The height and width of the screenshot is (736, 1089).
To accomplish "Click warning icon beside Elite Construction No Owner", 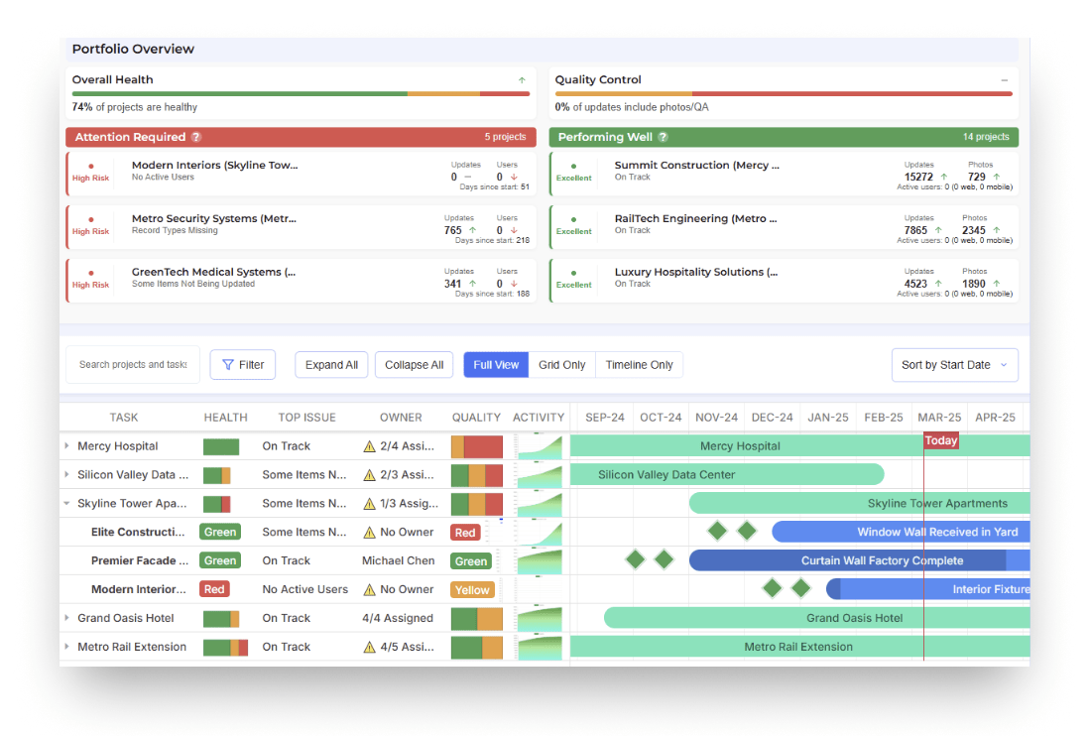I will [x=370, y=533].
